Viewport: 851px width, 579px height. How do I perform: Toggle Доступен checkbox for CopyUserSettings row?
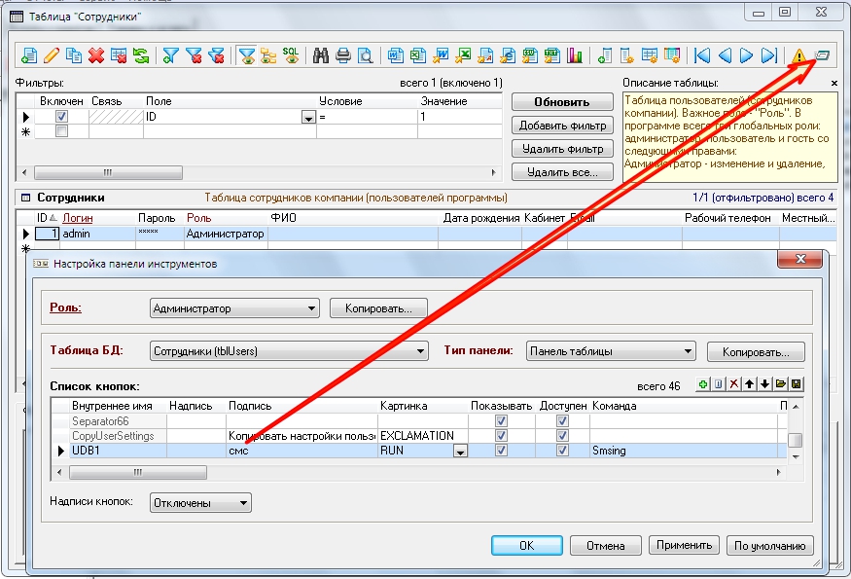(x=561, y=436)
